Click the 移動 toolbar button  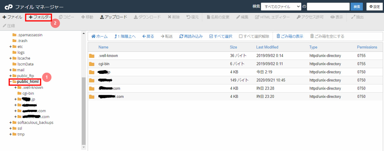87,17
